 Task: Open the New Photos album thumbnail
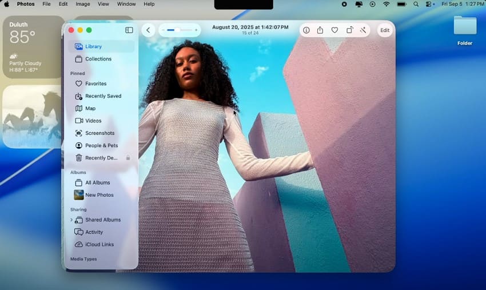pyautogui.click(x=79, y=195)
